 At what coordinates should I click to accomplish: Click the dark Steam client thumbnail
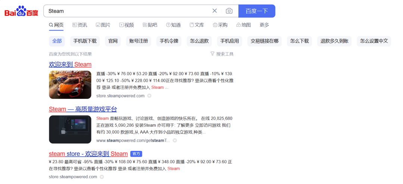(70, 129)
